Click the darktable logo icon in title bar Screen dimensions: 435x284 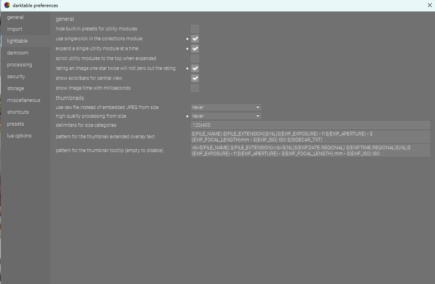tap(7, 5)
